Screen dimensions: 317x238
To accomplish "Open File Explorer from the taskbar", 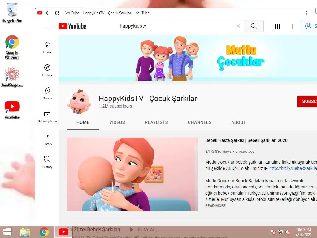I will (x=25, y=232).
